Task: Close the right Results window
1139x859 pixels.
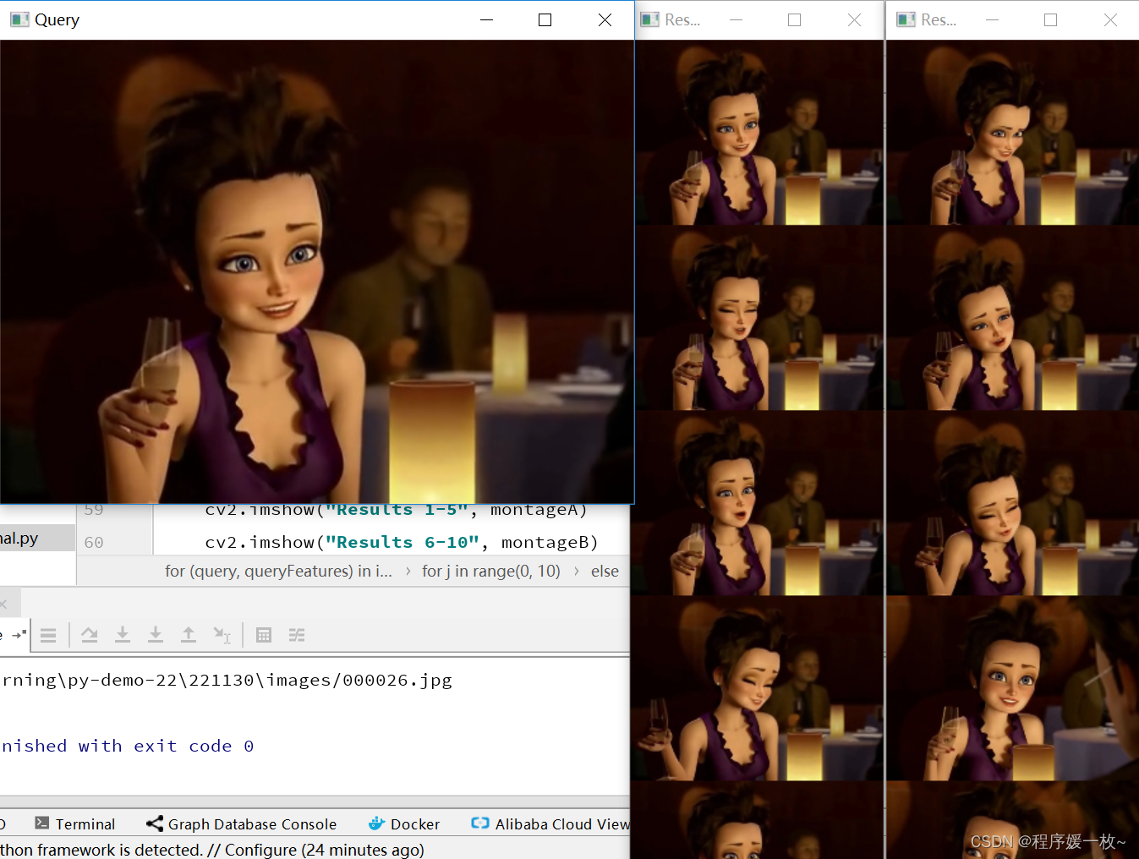Action: pyautogui.click(x=1110, y=19)
